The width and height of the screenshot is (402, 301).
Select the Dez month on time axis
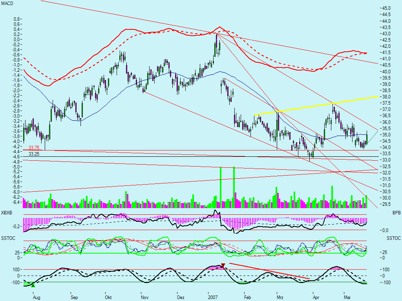pyautogui.click(x=181, y=297)
